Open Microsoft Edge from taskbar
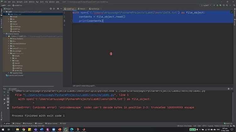The image size is (236, 132). (x=72, y=129)
